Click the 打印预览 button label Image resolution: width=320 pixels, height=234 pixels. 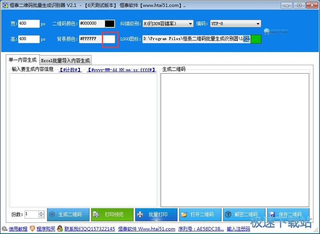(x=114, y=214)
